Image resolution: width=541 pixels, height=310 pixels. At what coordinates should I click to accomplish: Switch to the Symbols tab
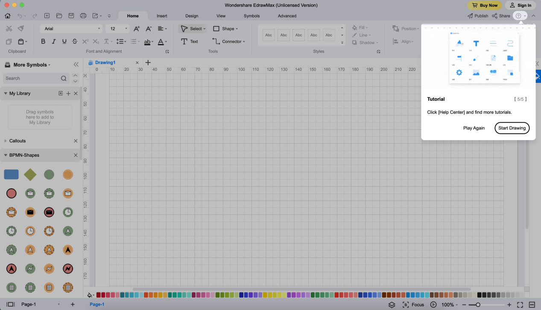click(x=251, y=16)
